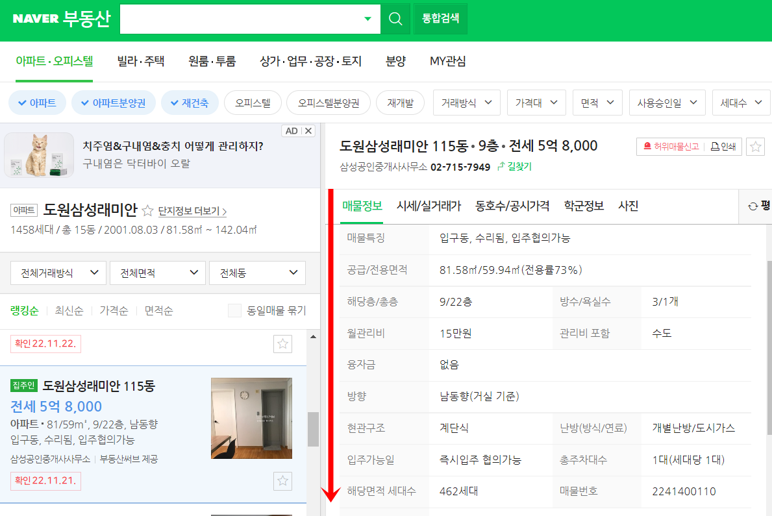Enable the 동일매물 묶기 checkbox
Screen dimensions: 772x516
tap(234, 310)
